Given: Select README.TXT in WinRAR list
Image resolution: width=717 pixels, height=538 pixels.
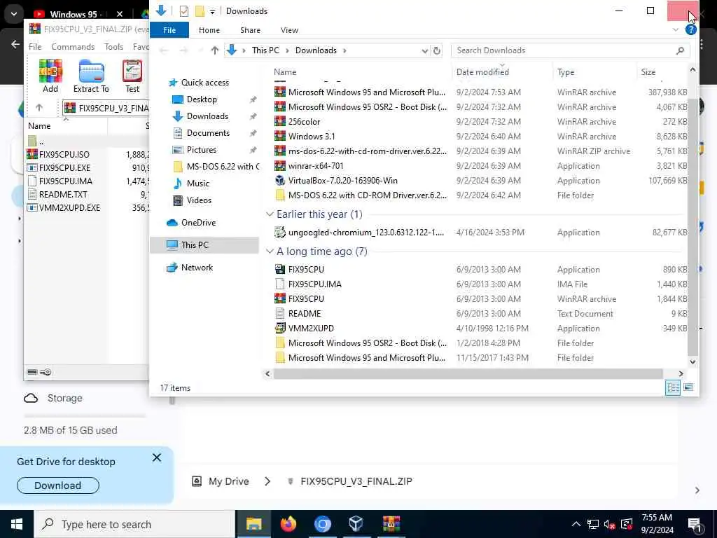Looking at the screenshot, I should point(62,195).
